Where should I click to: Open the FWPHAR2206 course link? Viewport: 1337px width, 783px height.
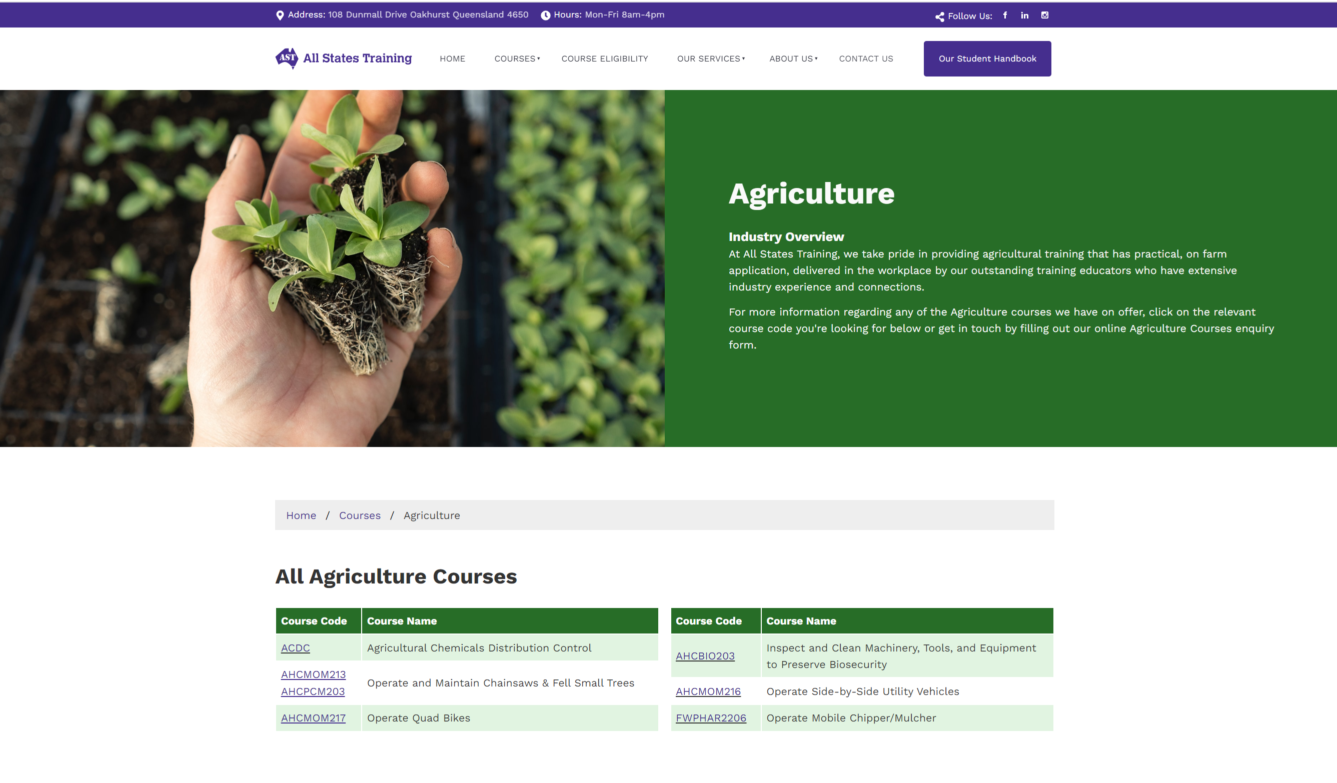pos(710,718)
